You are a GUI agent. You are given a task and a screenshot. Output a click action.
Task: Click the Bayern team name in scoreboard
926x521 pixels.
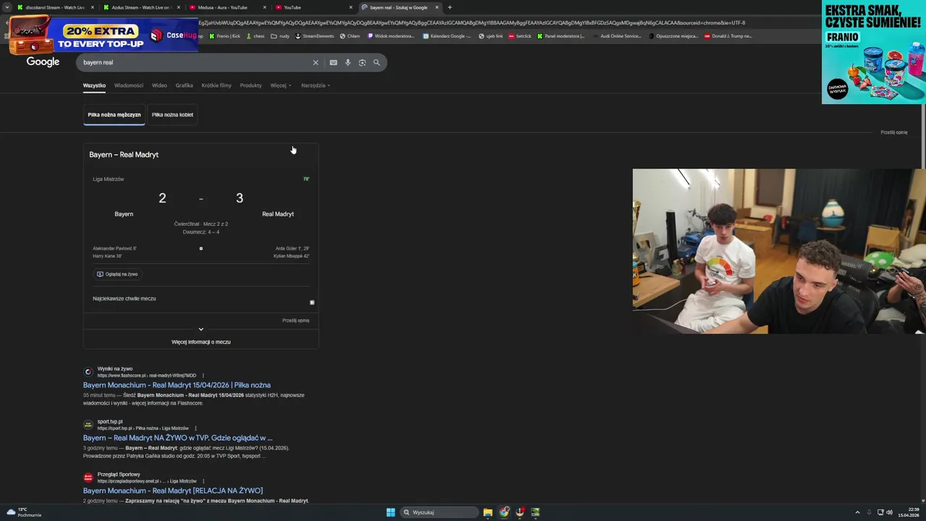pyautogui.click(x=124, y=214)
